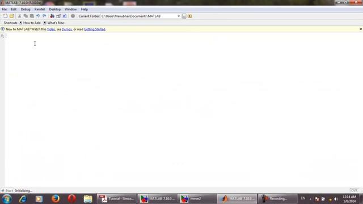
Task: Open the Windows Start orb
Action: click(7, 199)
